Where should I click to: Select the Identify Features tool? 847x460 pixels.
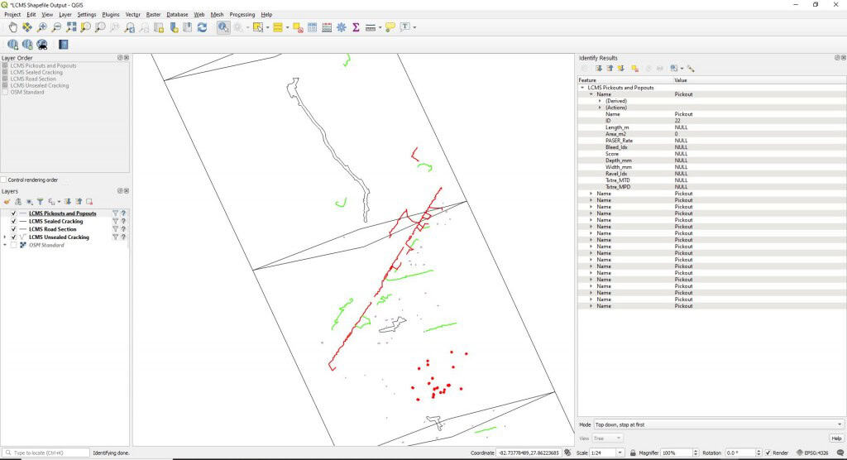tap(223, 27)
